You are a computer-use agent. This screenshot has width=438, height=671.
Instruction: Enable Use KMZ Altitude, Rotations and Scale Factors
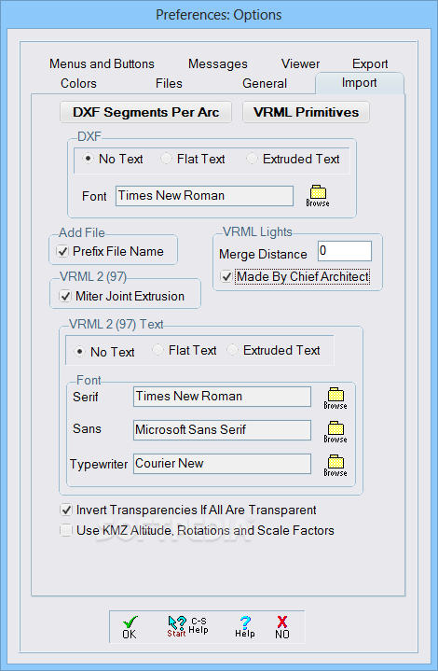[66, 531]
